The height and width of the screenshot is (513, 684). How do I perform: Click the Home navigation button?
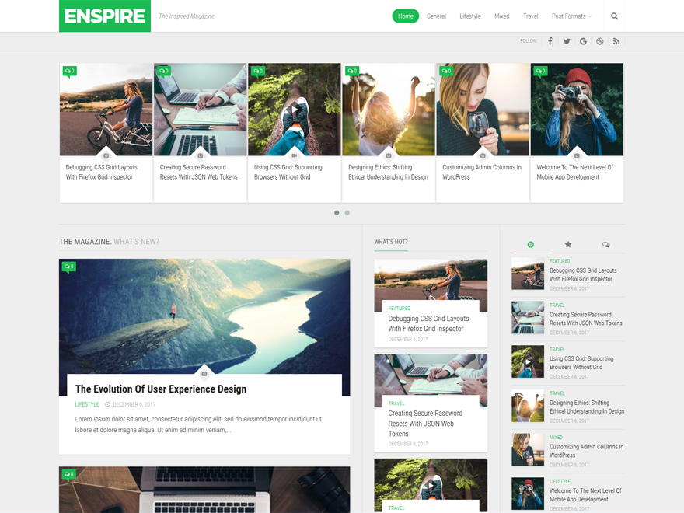click(405, 15)
